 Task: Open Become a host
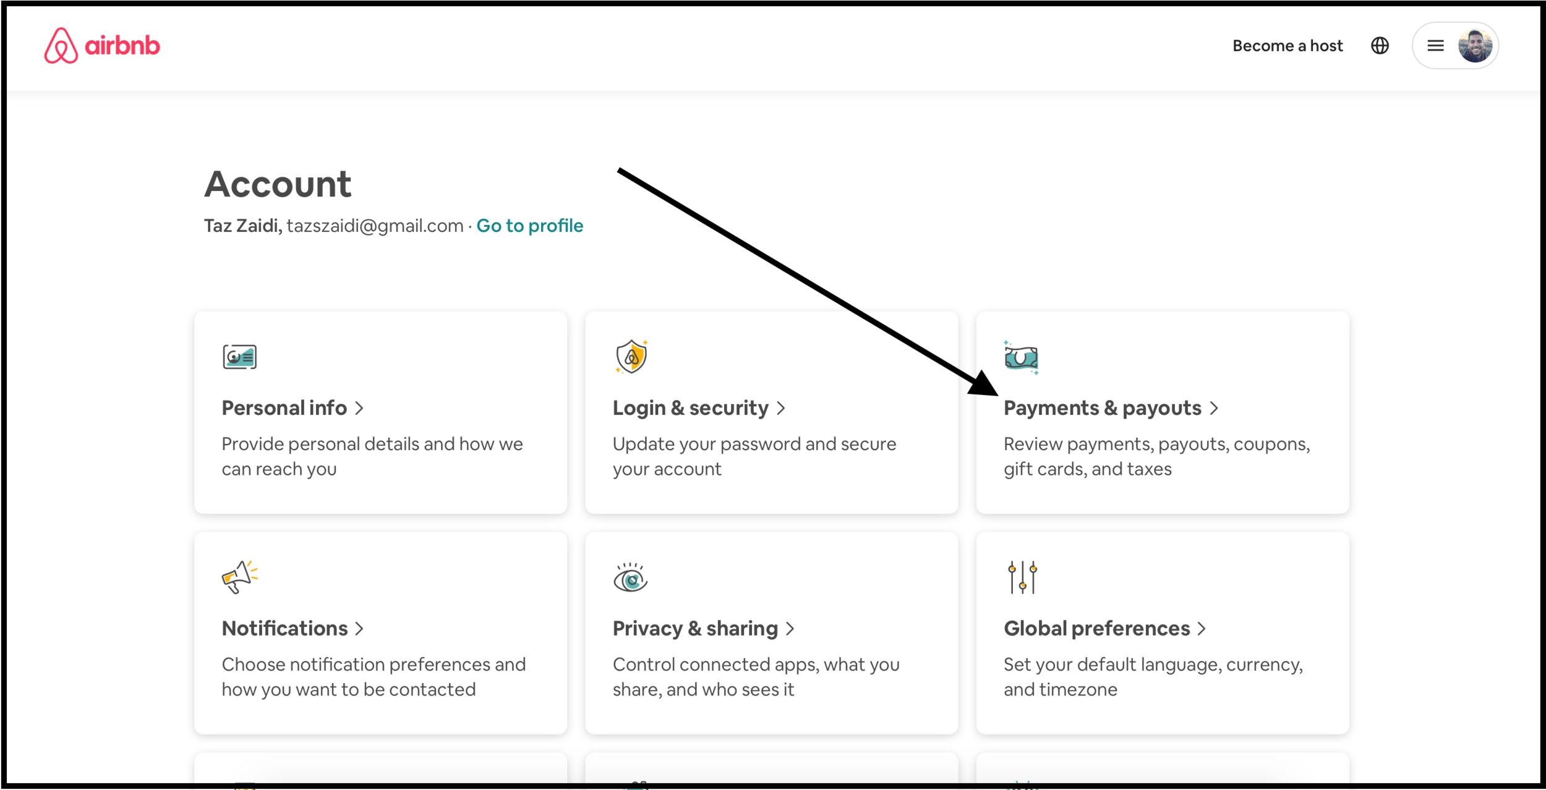pyautogui.click(x=1288, y=46)
